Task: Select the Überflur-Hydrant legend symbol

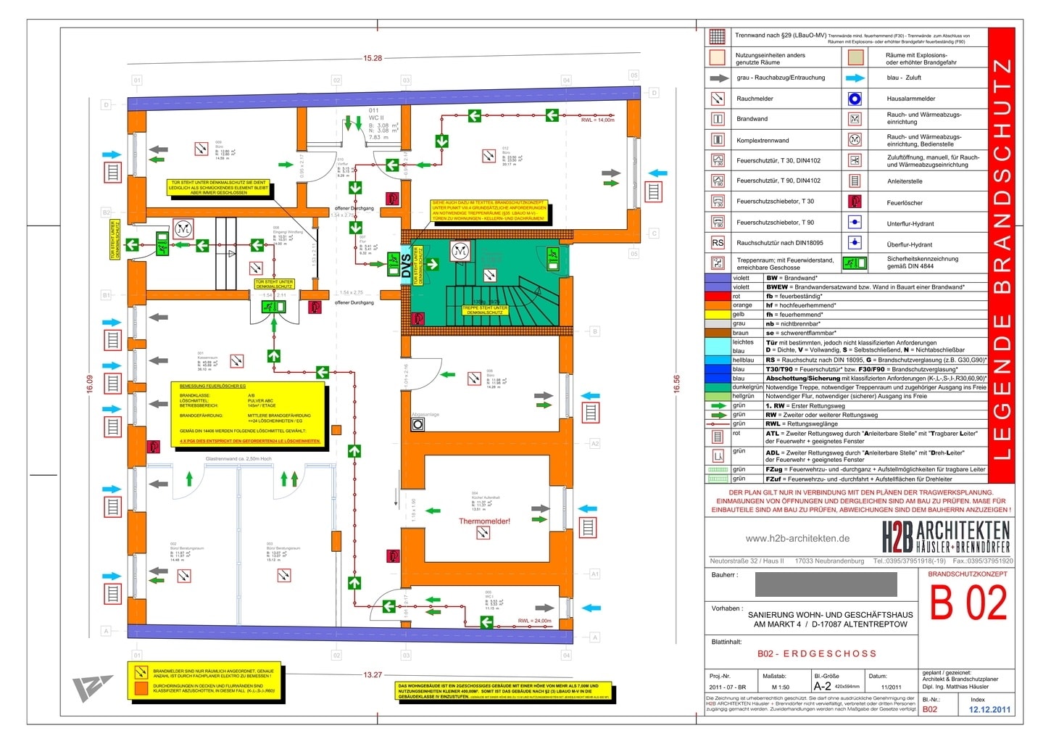Action: tap(855, 243)
